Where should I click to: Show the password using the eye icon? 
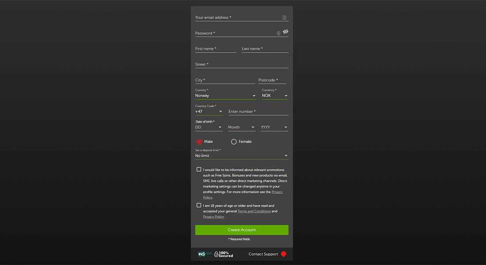(x=285, y=31)
